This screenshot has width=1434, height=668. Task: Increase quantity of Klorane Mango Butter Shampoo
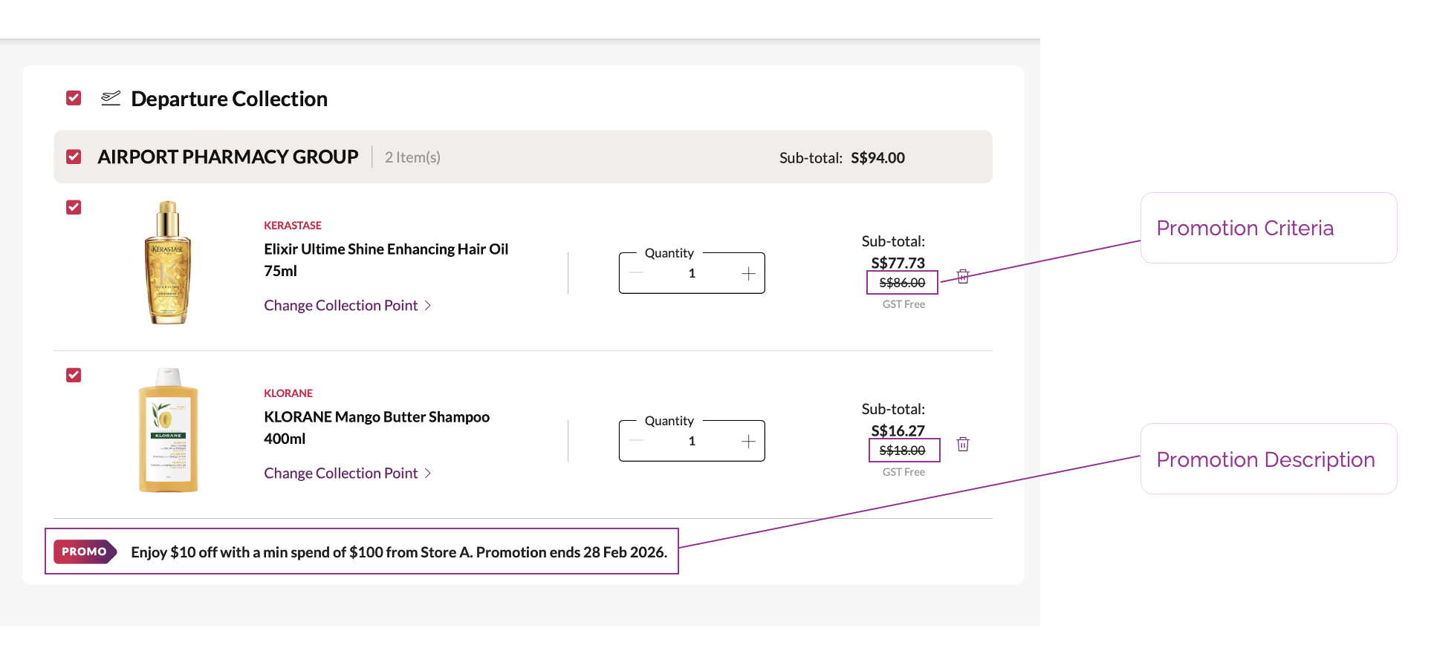pos(748,442)
